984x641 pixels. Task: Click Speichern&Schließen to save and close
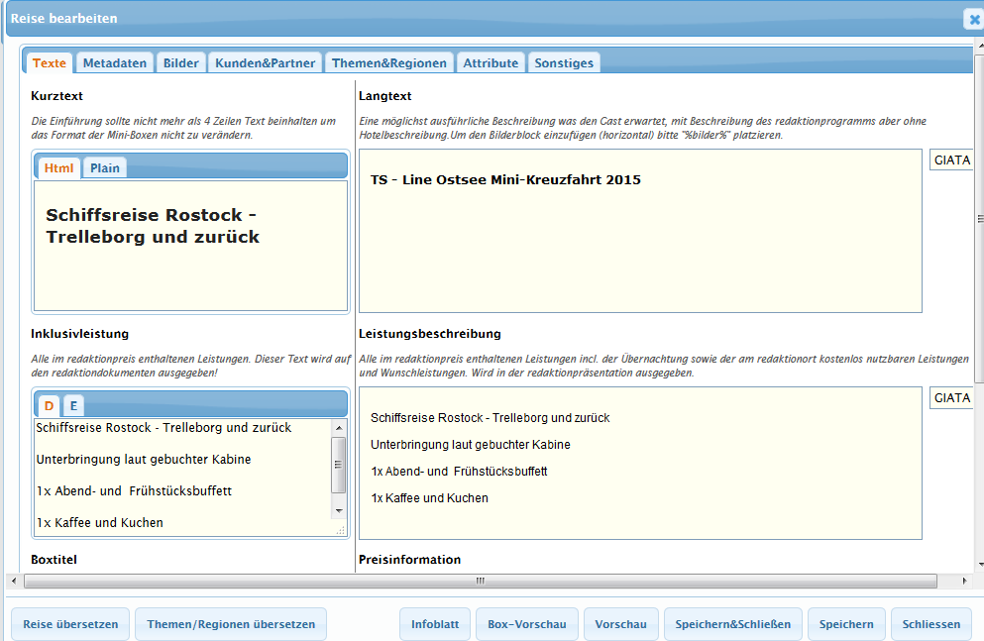tap(732, 624)
